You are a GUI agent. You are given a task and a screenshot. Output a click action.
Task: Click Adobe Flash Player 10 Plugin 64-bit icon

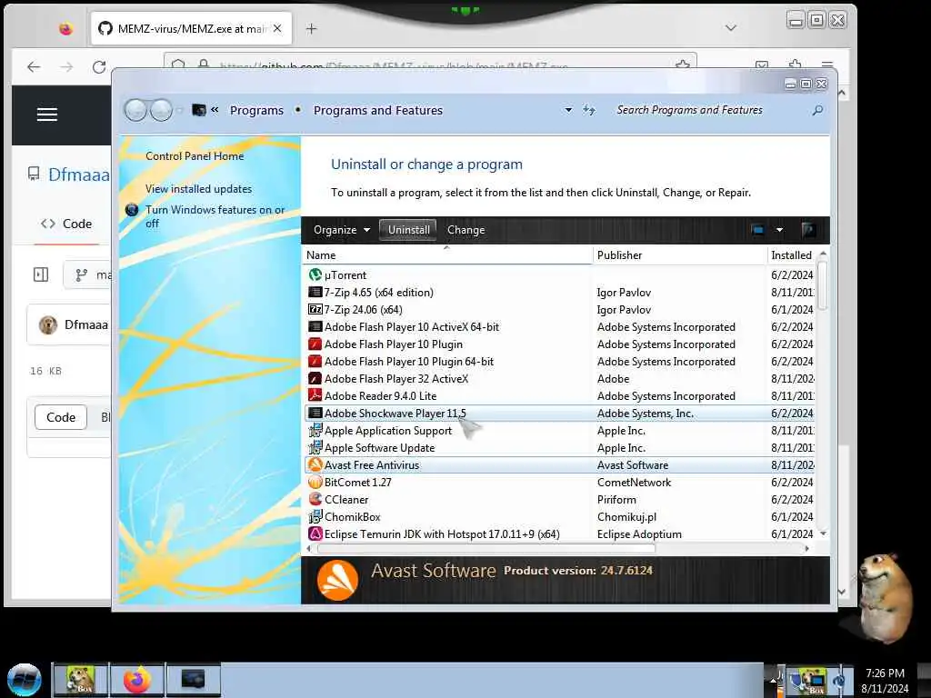point(315,361)
